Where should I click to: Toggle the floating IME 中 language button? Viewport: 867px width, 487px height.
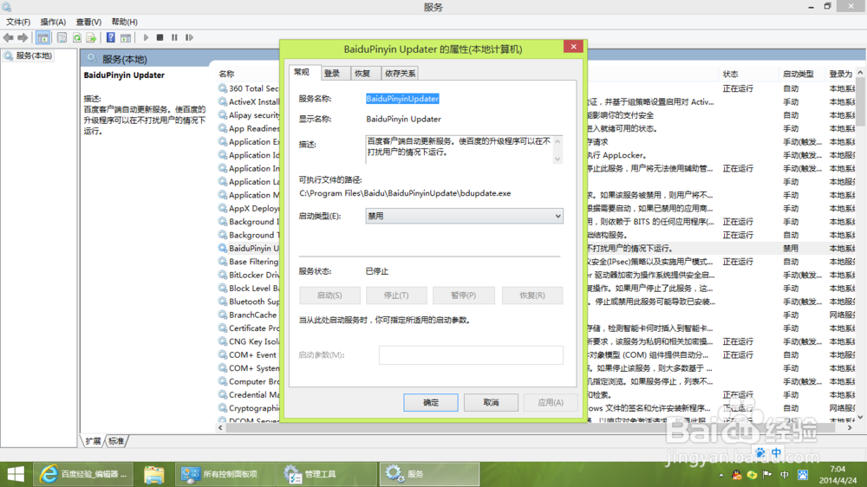[776, 452]
